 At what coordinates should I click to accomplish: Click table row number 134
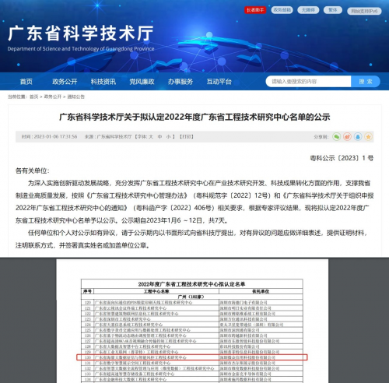pos(88,379)
